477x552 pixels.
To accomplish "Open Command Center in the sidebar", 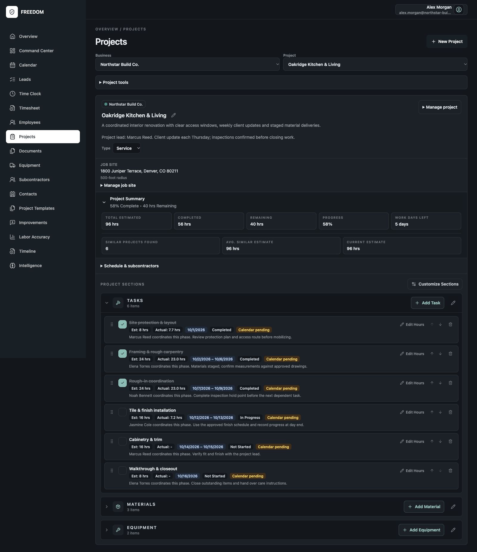I will point(43,51).
